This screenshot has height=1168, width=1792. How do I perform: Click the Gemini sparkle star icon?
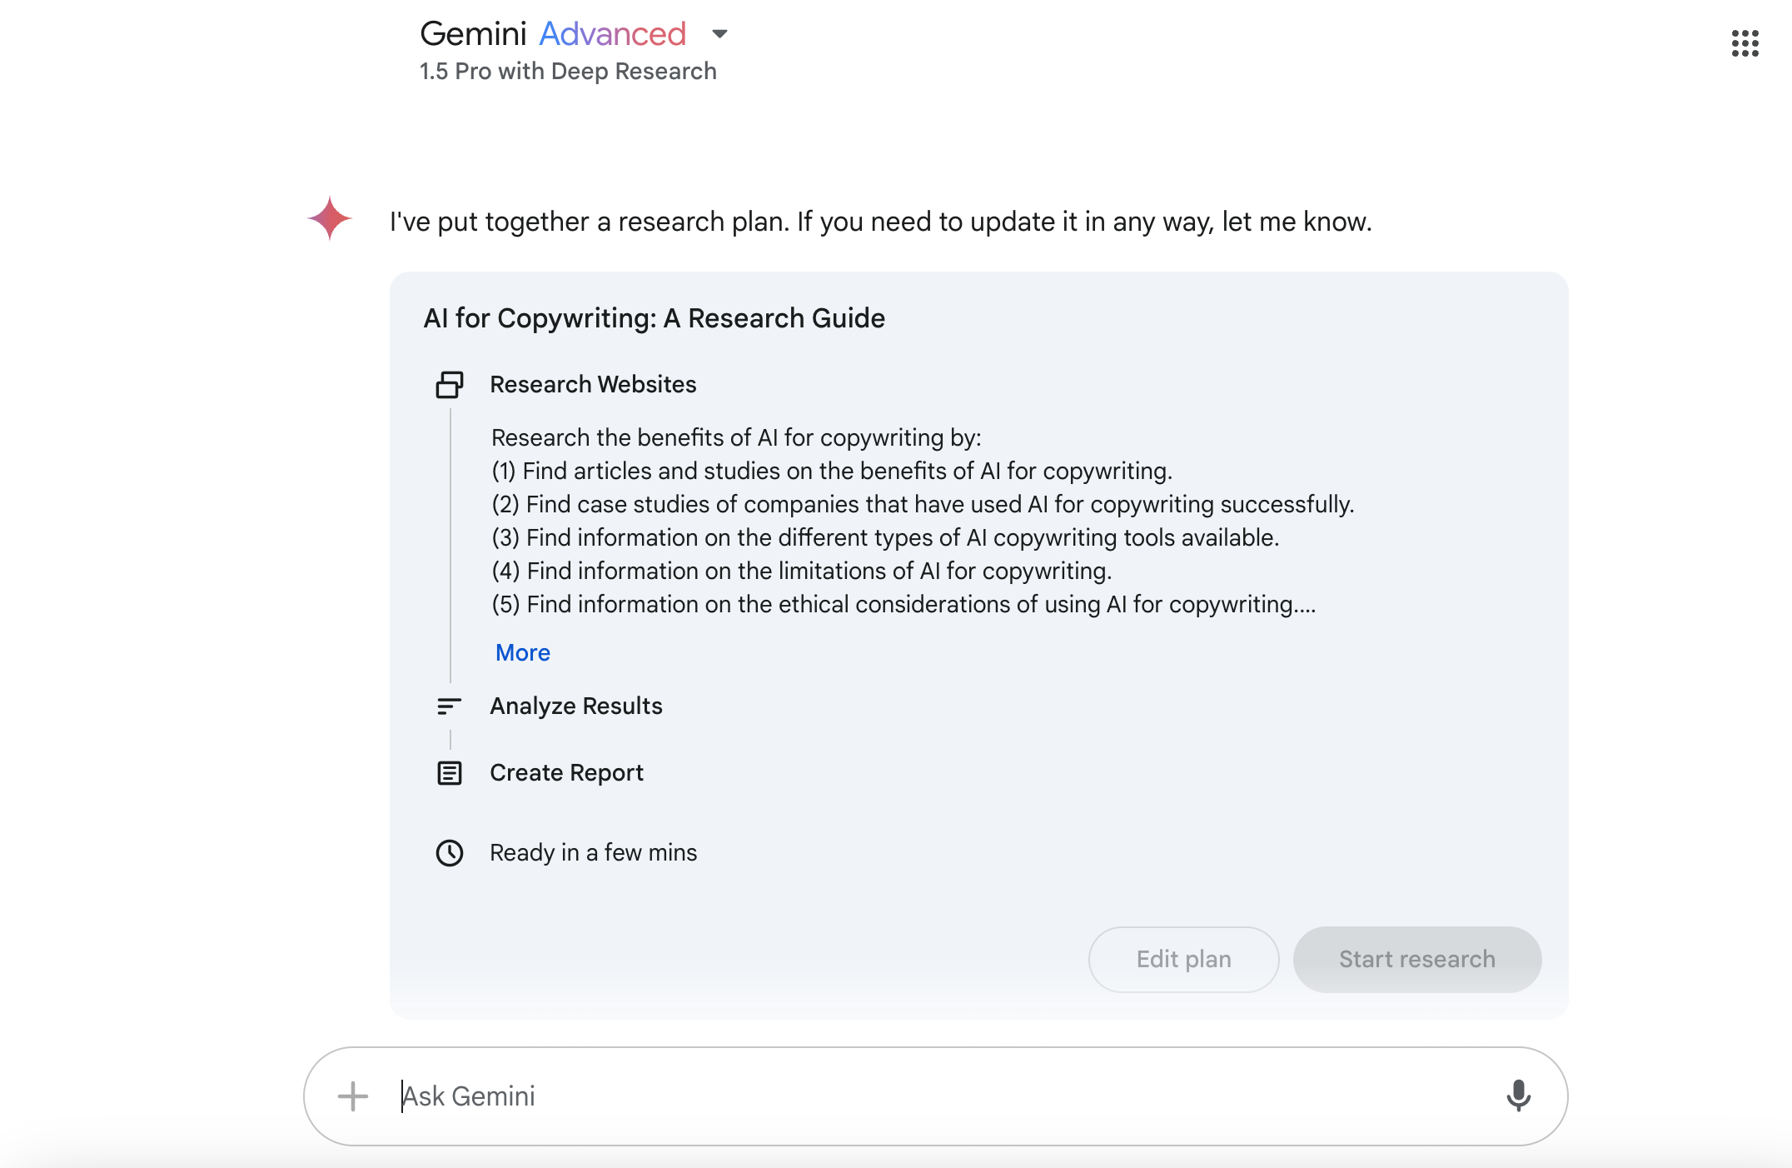(x=330, y=218)
